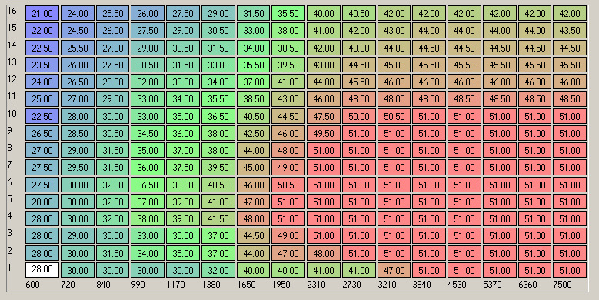Select the 22.50 cell in row 10

pos(42,116)
